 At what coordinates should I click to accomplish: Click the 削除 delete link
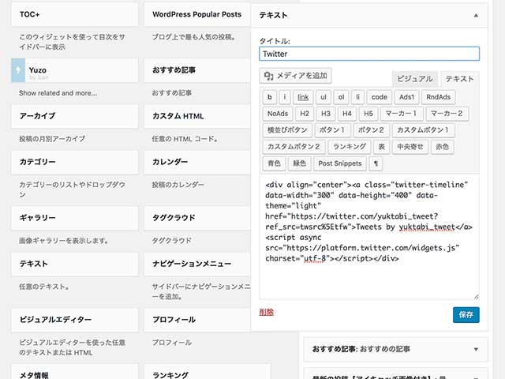click(267, 312)
